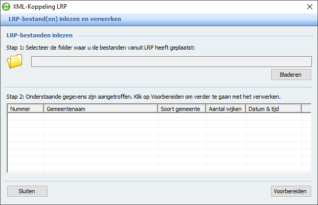Click the folder path input field

171,62
